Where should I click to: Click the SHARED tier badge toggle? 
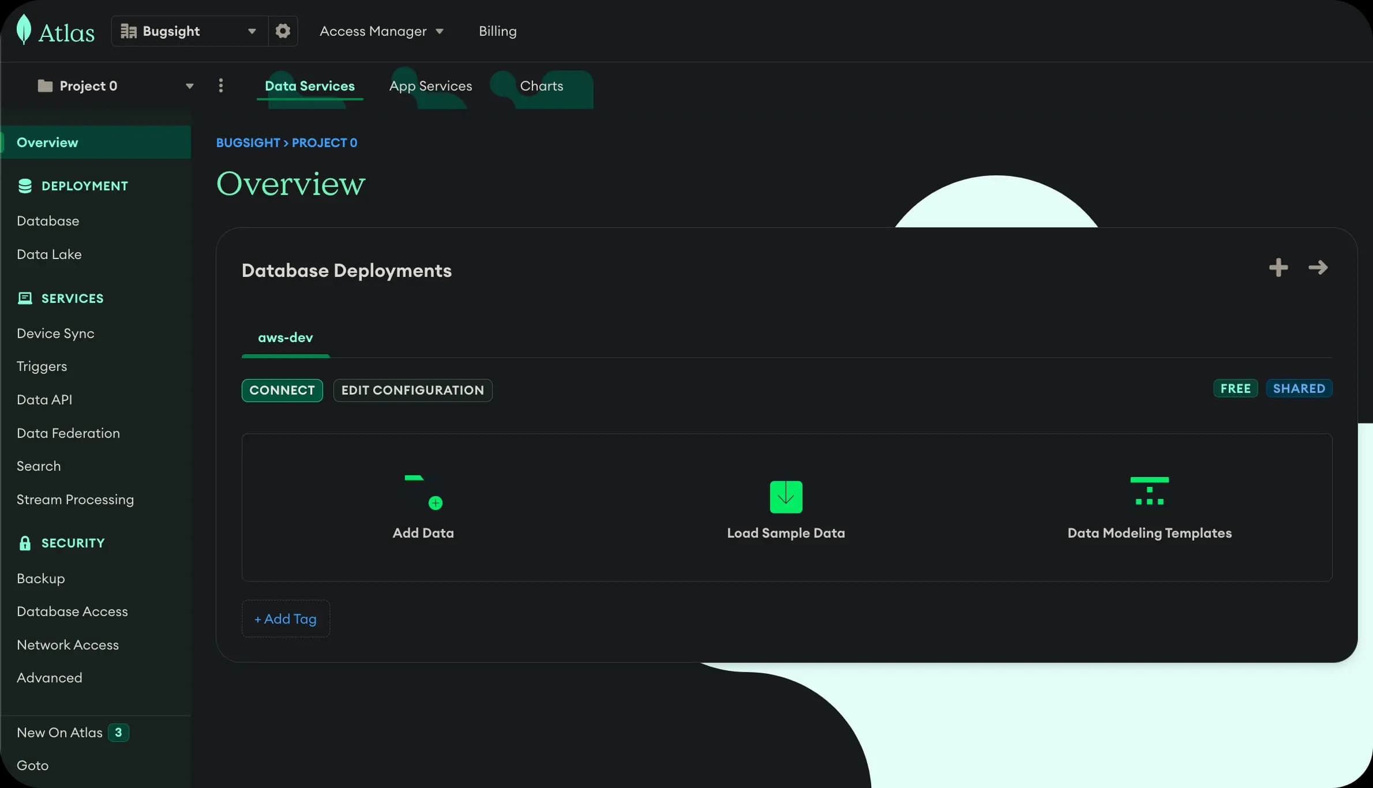tap(1299, 388)
